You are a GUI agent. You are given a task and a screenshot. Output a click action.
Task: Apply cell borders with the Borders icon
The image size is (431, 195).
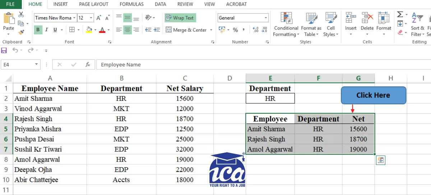[x=72, y=30]
